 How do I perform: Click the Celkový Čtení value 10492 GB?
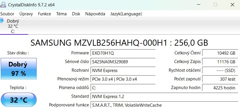click(x=220, y=53)
